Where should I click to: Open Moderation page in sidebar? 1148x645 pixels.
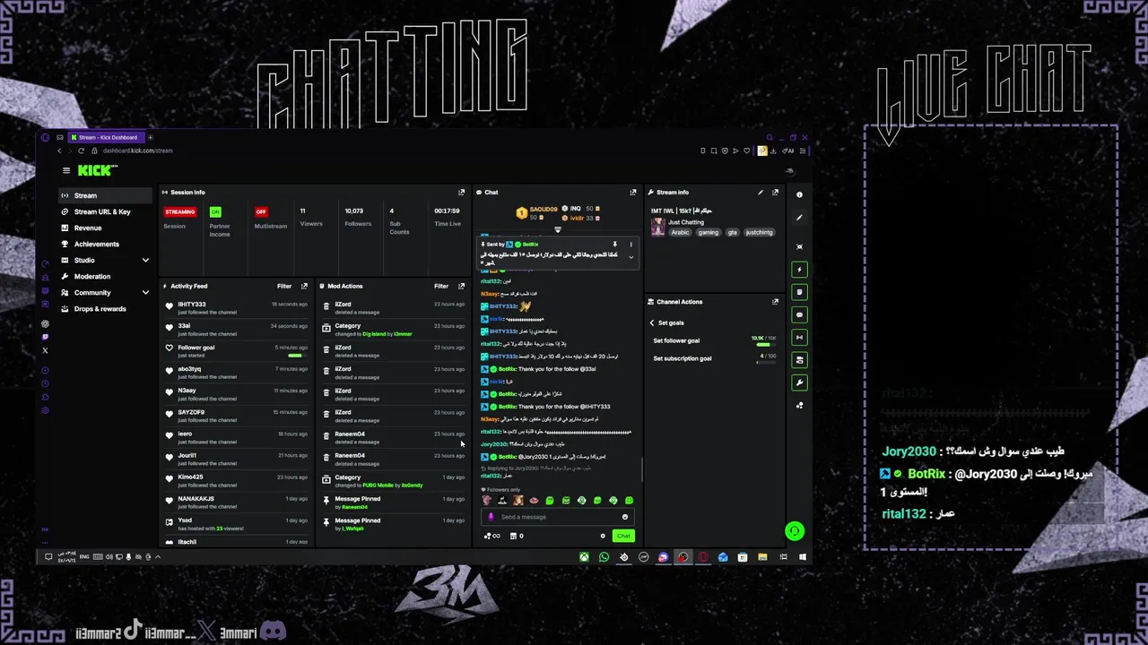click(x=105, y=276)
